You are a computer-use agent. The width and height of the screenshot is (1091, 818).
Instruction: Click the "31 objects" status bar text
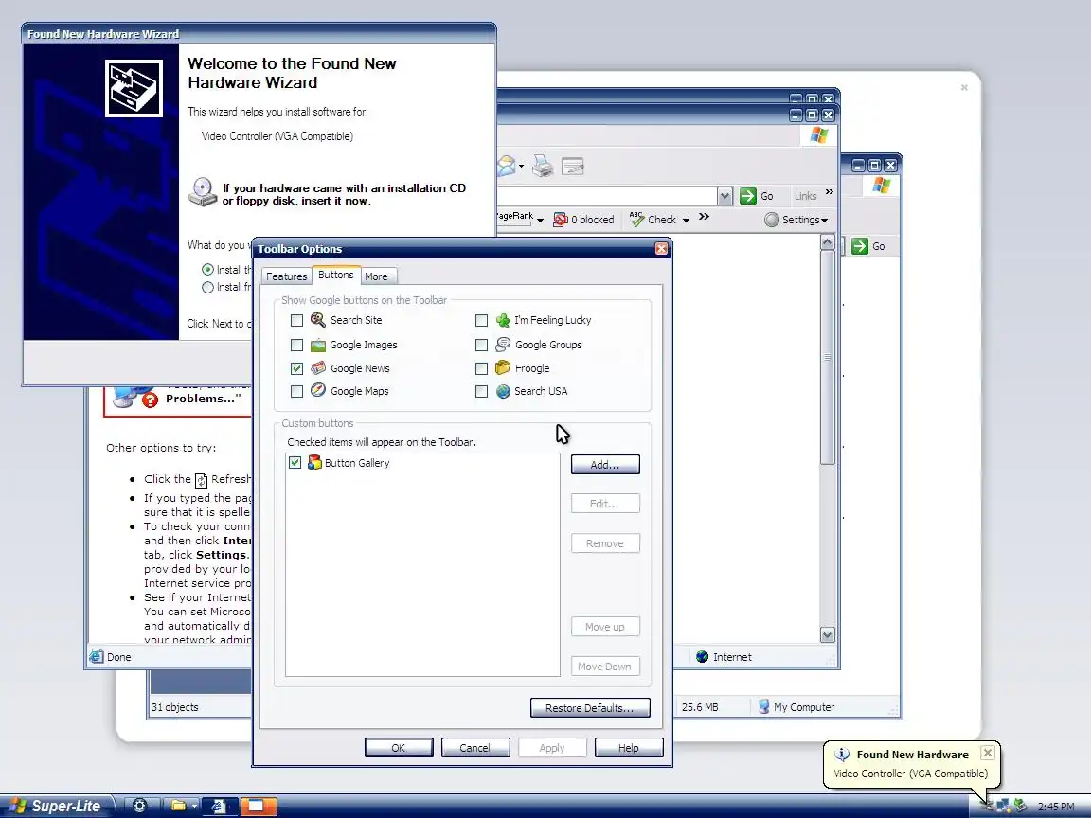click(174, 706)
